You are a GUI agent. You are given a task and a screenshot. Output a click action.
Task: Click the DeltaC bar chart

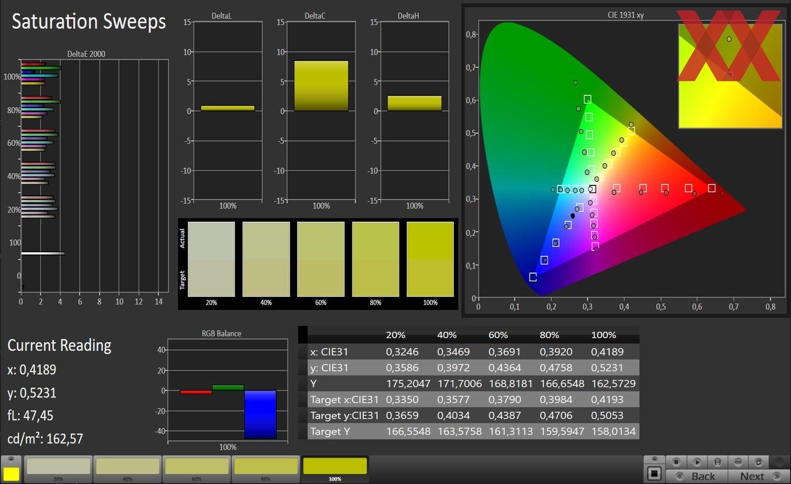click(321, 111)
